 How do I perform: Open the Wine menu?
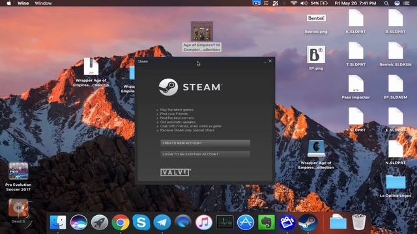coord(23,3)
